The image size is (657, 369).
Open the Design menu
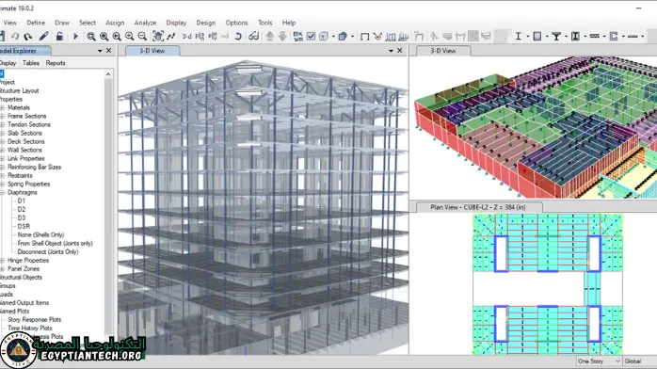(206, 23)
